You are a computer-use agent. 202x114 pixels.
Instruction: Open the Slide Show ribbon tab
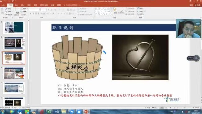pos(44,5)
